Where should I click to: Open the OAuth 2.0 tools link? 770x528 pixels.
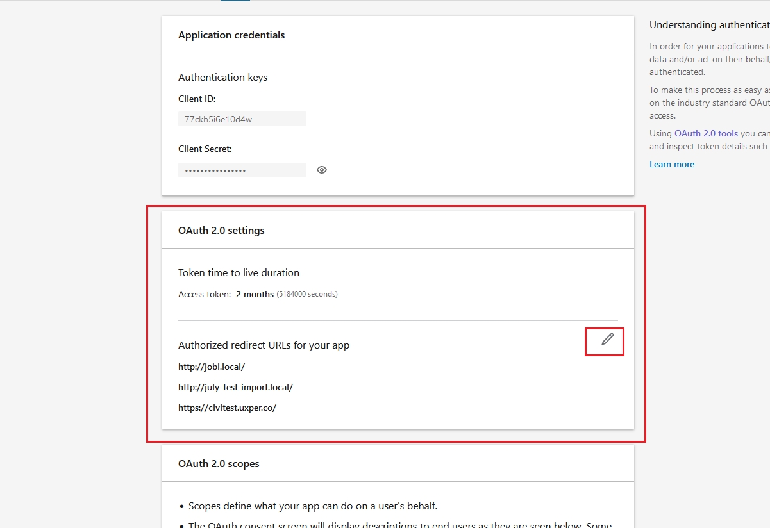706,133
